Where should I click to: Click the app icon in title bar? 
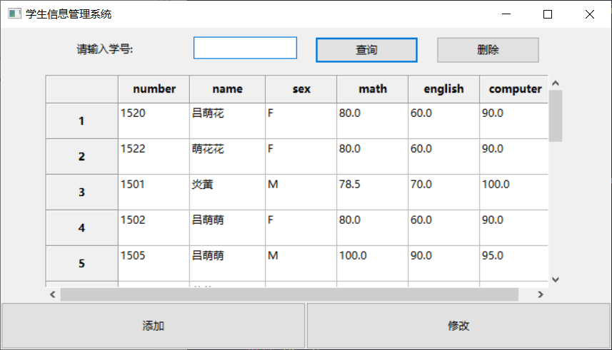pyautogui.click(x=14, y=14)
